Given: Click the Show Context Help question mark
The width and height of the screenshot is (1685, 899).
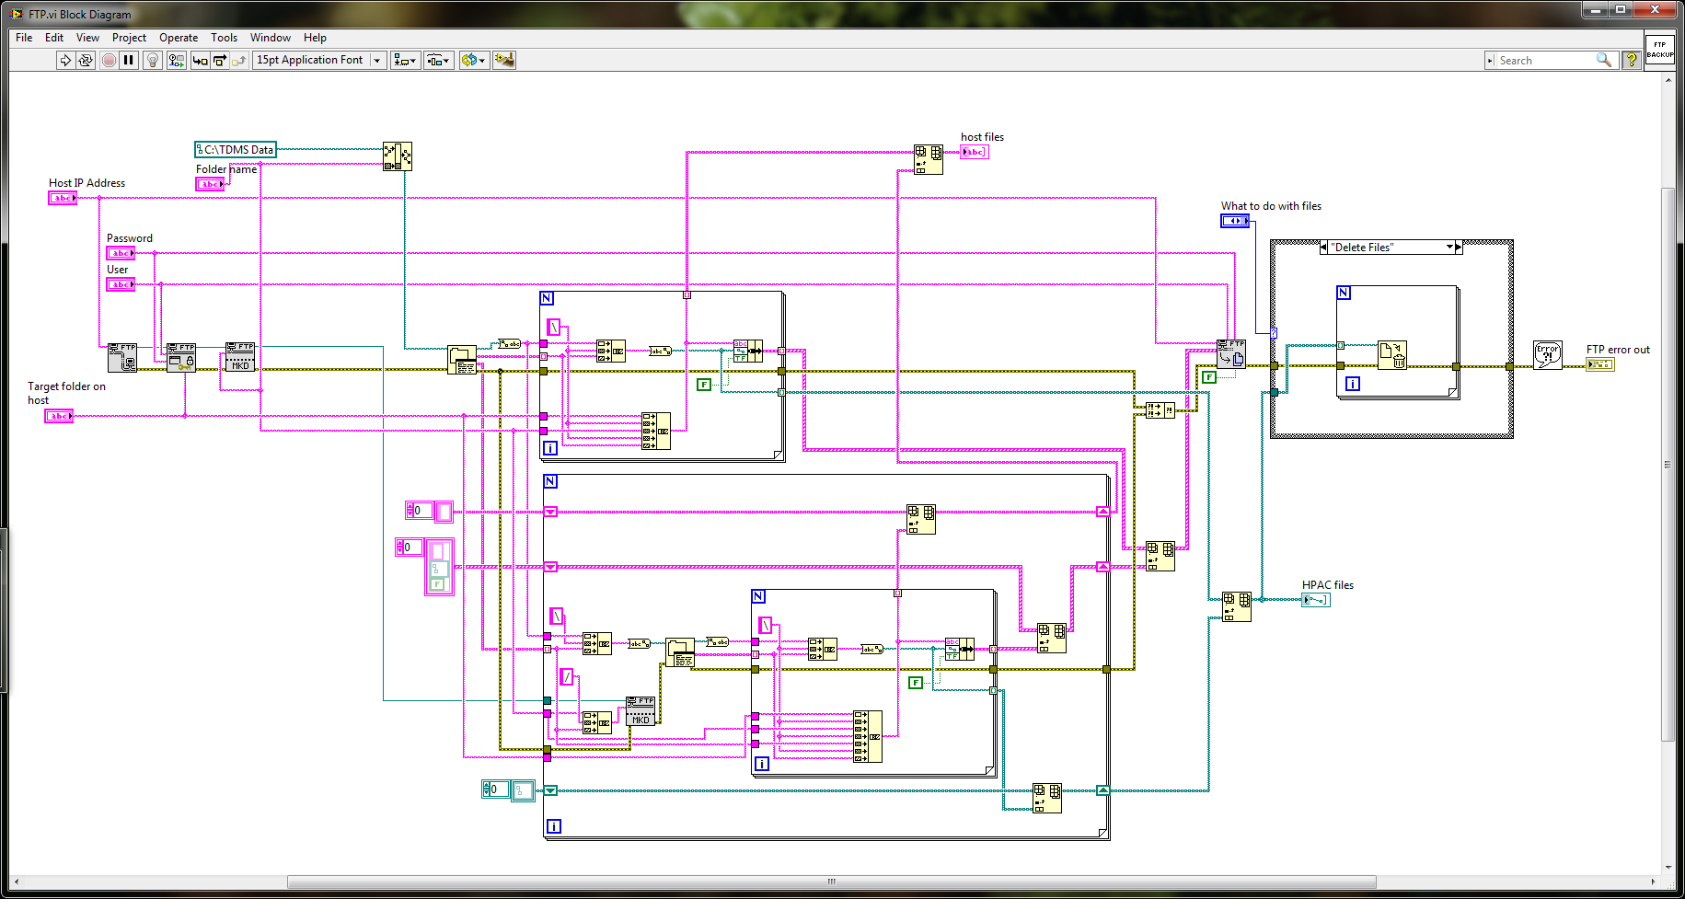Looking at the screenshot, I should pos(1631,60).
